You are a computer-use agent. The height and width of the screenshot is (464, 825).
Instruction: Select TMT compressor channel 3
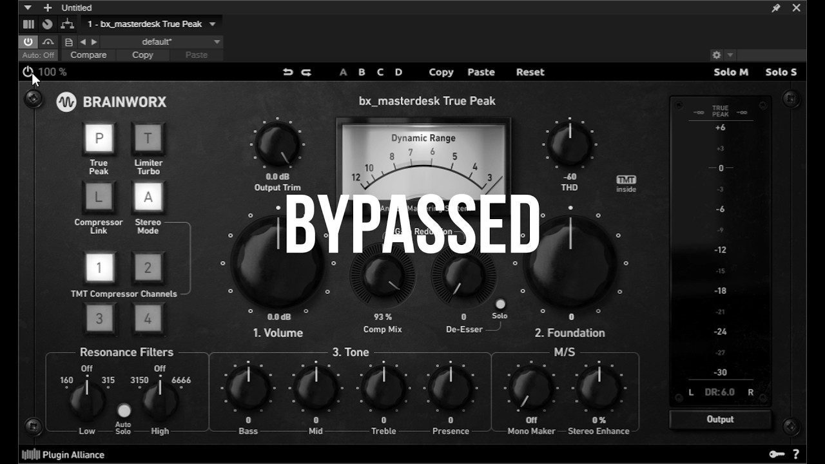[99, 318]
